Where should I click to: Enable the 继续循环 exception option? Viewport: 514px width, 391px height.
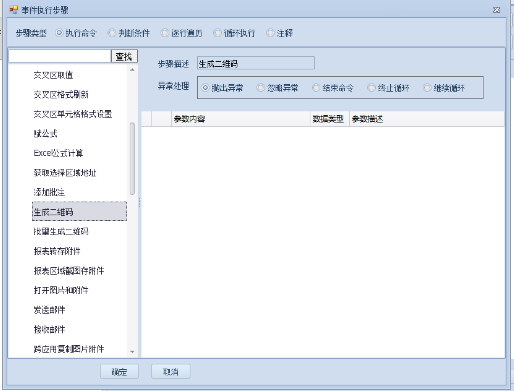[427, 88]
